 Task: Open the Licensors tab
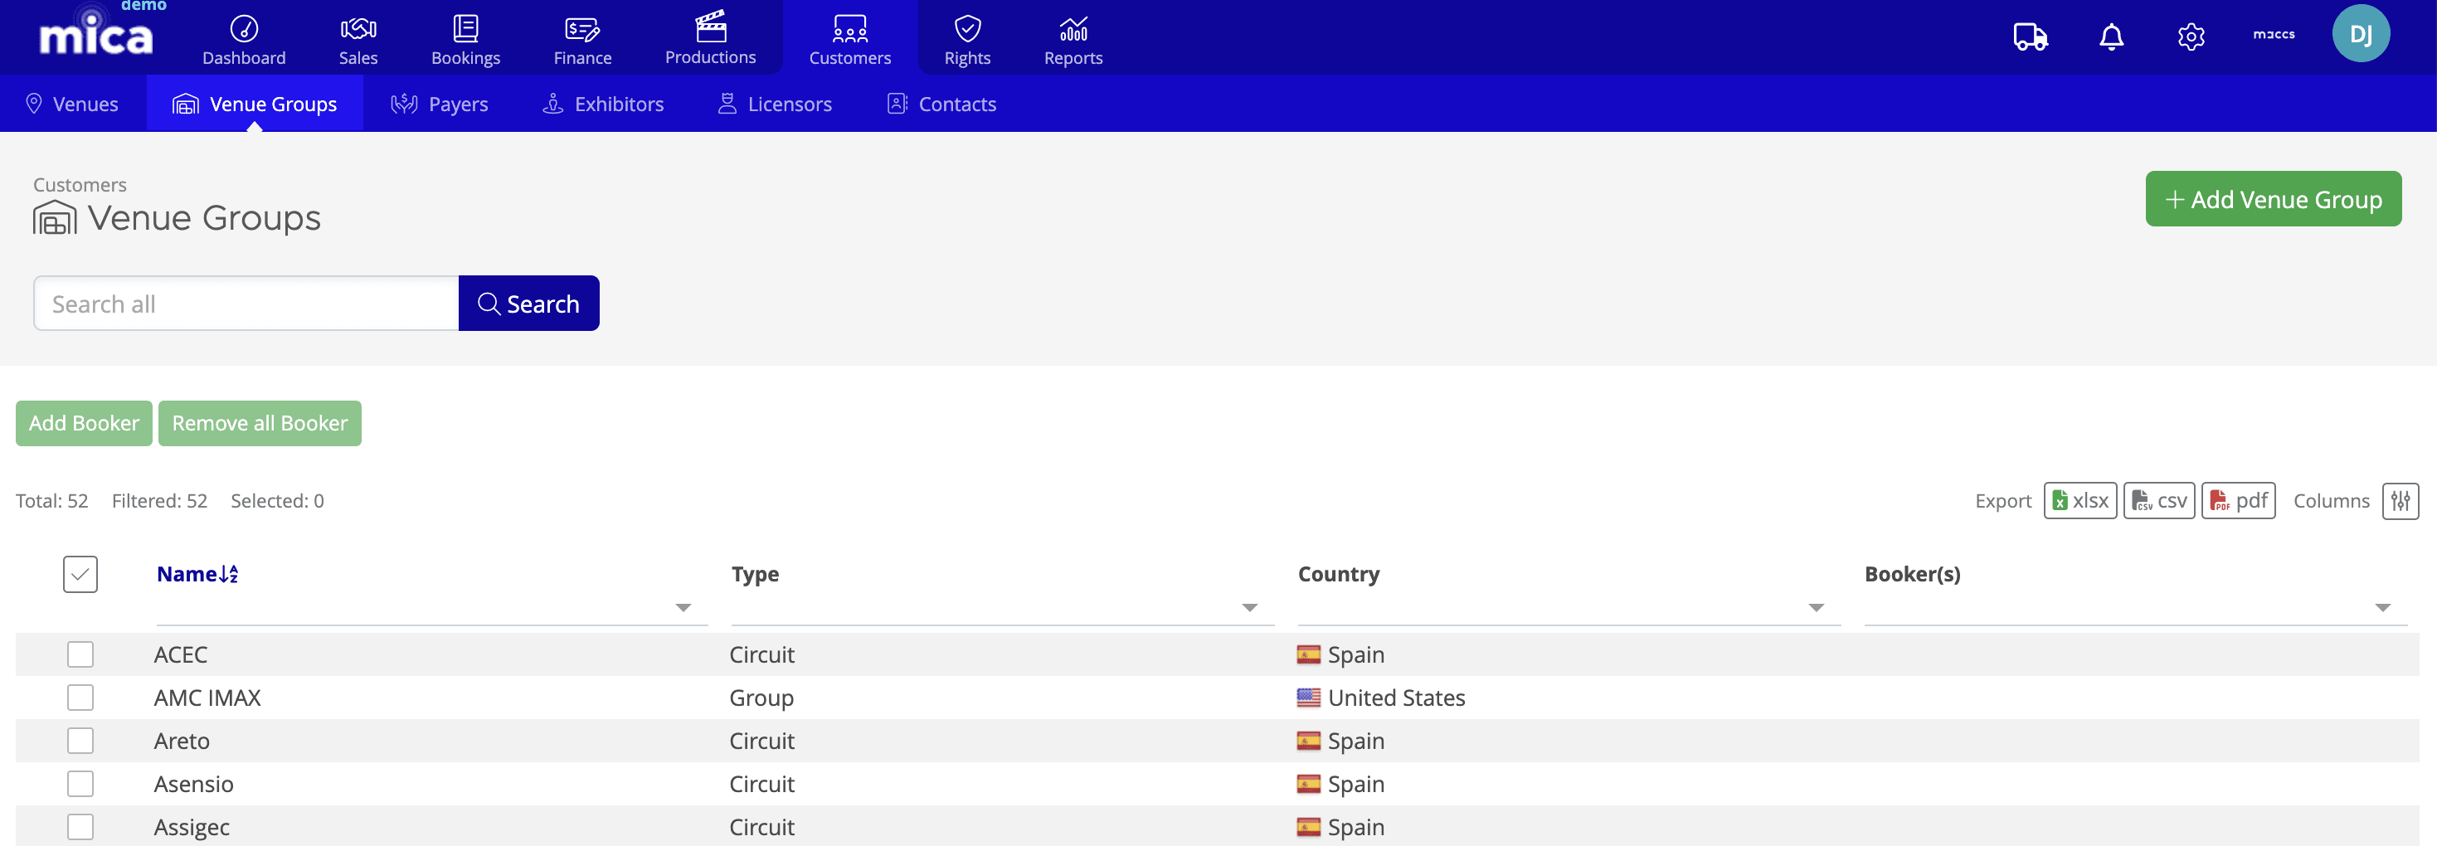pyautogui.click(x=774, y=103)
